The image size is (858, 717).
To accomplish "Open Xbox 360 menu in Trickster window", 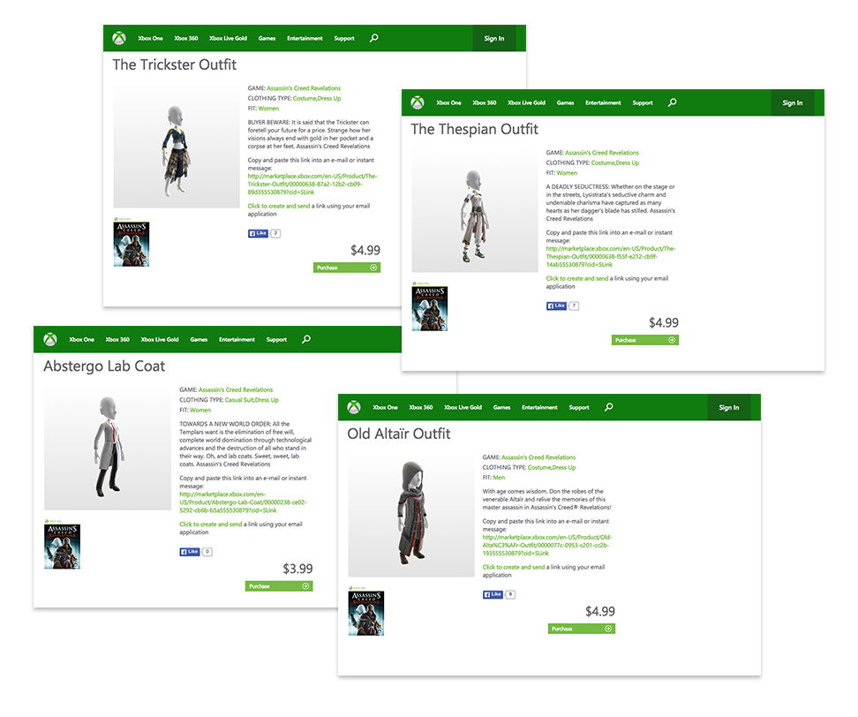I will [186, 38].
